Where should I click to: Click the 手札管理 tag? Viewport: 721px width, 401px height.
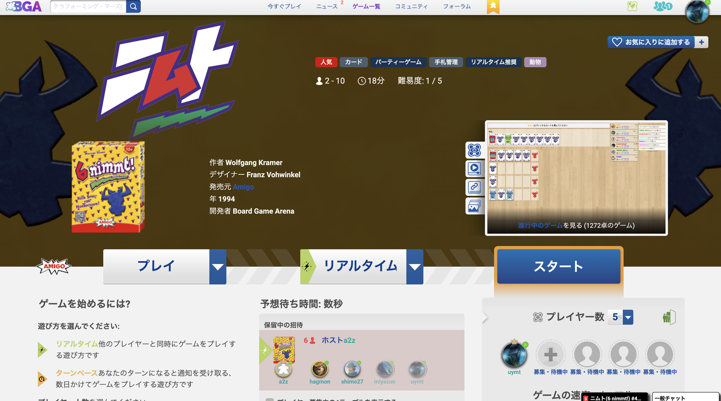coord(446,62)
